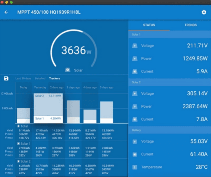The image size is (211, 177).
Task: Switch to the Detailed view
Action: 40,78
